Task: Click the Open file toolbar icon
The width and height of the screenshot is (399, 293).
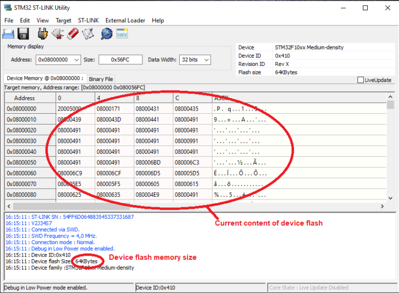Action: click(x=8, y=34)
